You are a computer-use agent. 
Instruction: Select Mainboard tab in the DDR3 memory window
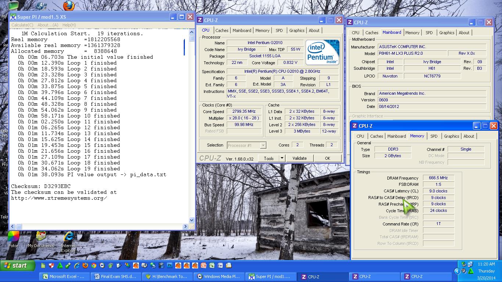click(397, 136)
